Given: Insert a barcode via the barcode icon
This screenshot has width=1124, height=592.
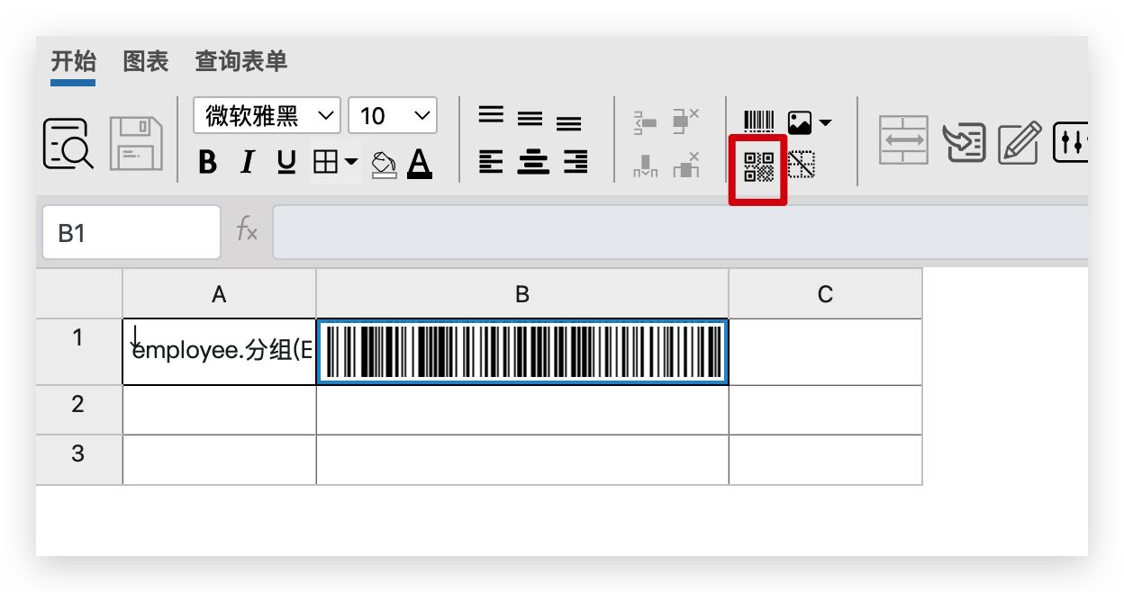Looking at the screenshot, I should [759, 121].
